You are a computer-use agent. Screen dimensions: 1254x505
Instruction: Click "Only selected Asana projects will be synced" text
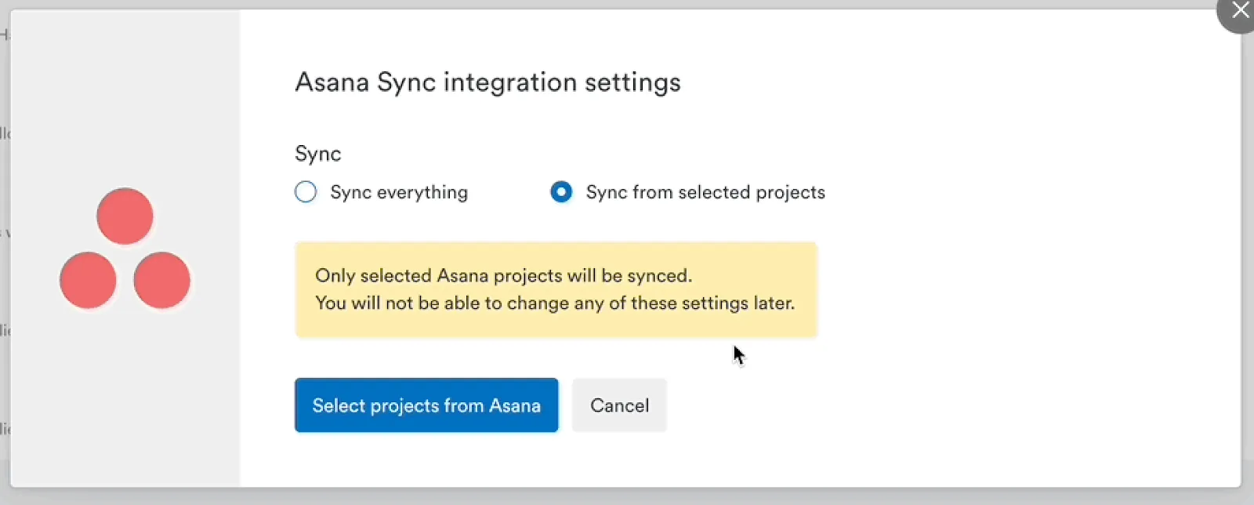(x=503, y=276)
